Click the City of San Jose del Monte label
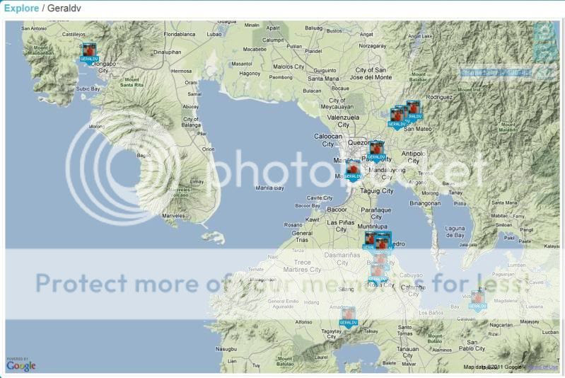Image resolution: width=565 pixels, height=378 pixels. coord(371,74)
